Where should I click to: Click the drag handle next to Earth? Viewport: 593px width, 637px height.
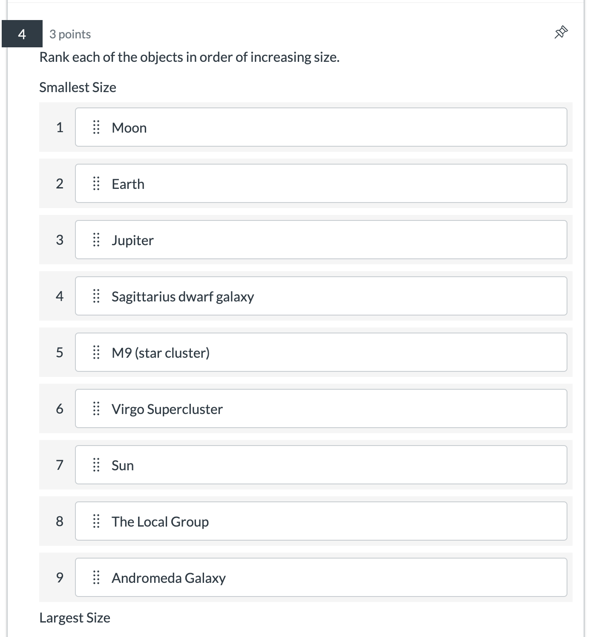[x=96, y=183]
